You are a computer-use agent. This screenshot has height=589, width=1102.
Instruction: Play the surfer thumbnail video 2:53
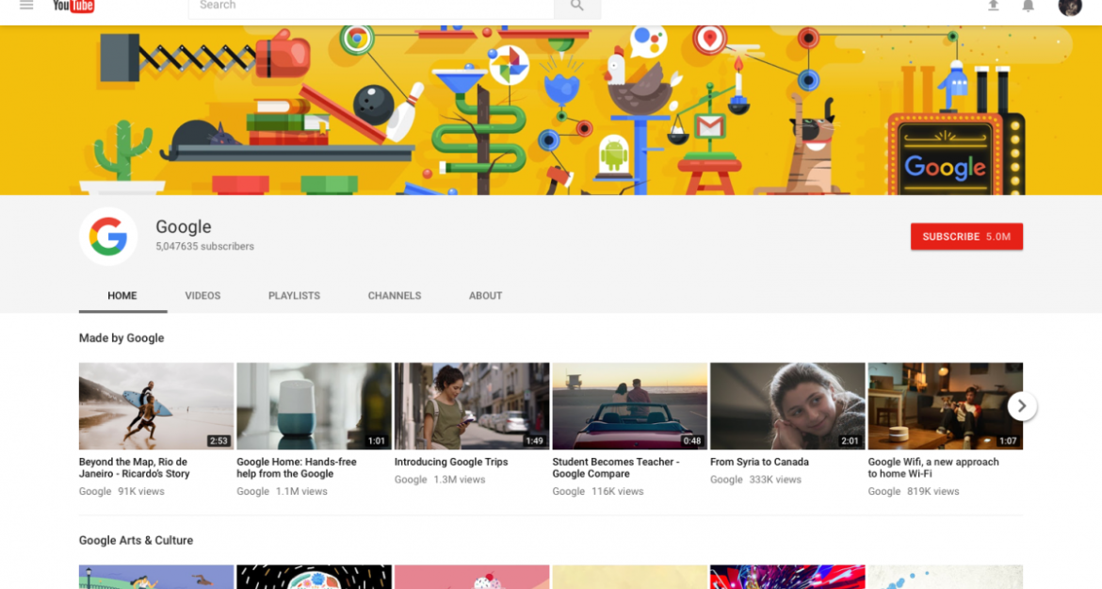click(x=156, y=406)
